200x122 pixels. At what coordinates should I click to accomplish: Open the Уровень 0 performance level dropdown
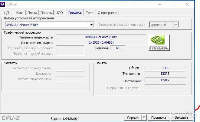pos(164,25)
